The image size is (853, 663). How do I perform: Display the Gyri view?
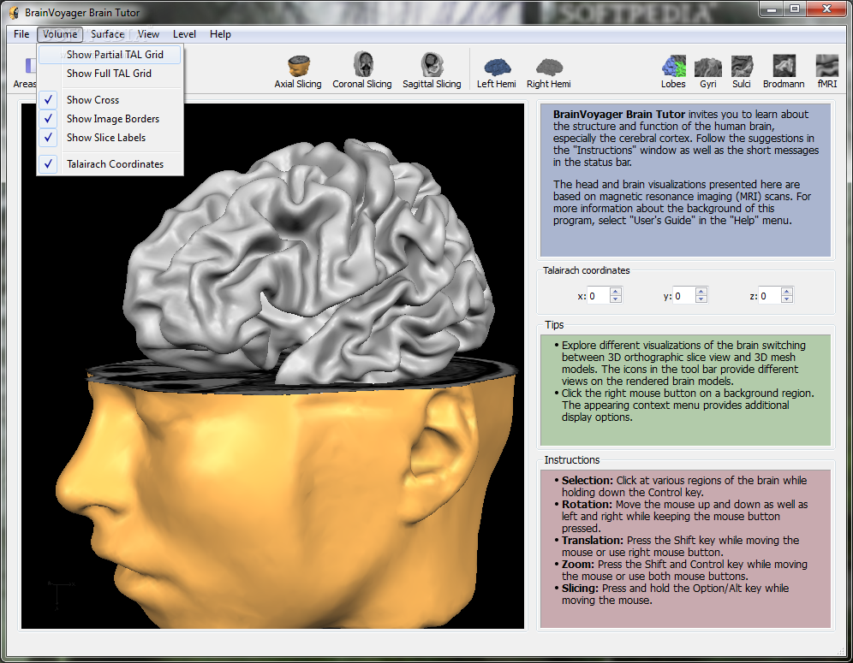[707, 72]
